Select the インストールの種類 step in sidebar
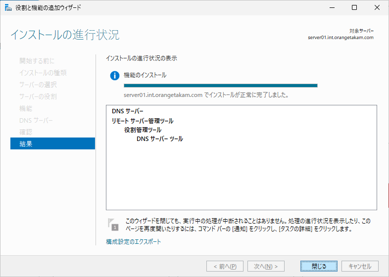389x277 pixels. [43, 73]
